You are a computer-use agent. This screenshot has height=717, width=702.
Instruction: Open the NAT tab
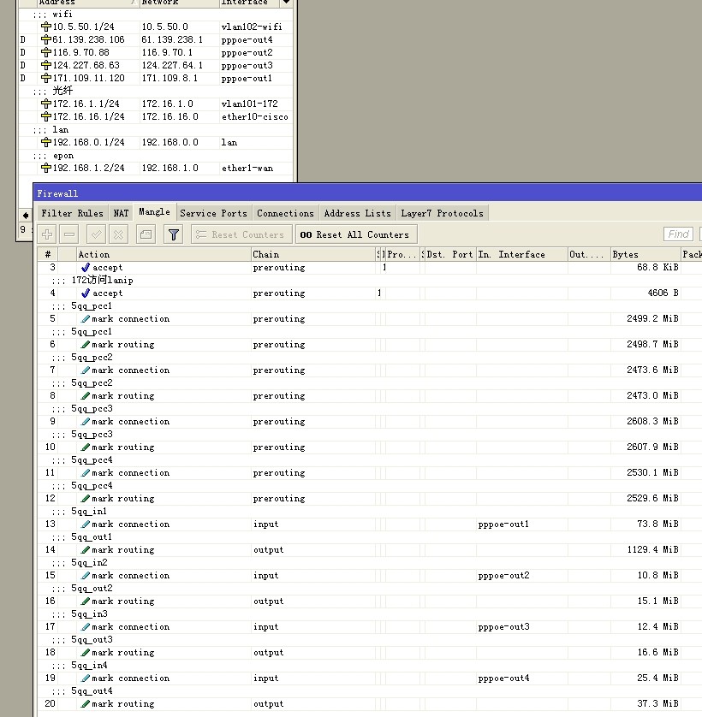pyautogui.click(x=121, y=213)
